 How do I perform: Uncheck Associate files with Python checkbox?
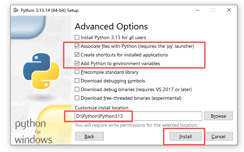point(77,46)
